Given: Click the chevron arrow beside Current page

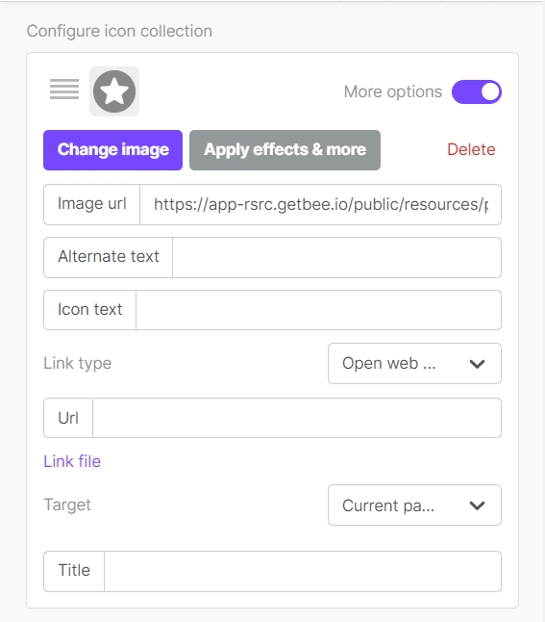Looking at the screenshot, I should click(477, 505).
